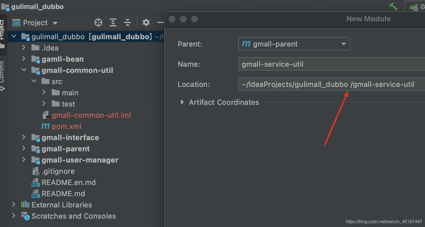This screenshot has height=227, width=425.
Task: Click the src folder icon
Action: pos(46,81)
